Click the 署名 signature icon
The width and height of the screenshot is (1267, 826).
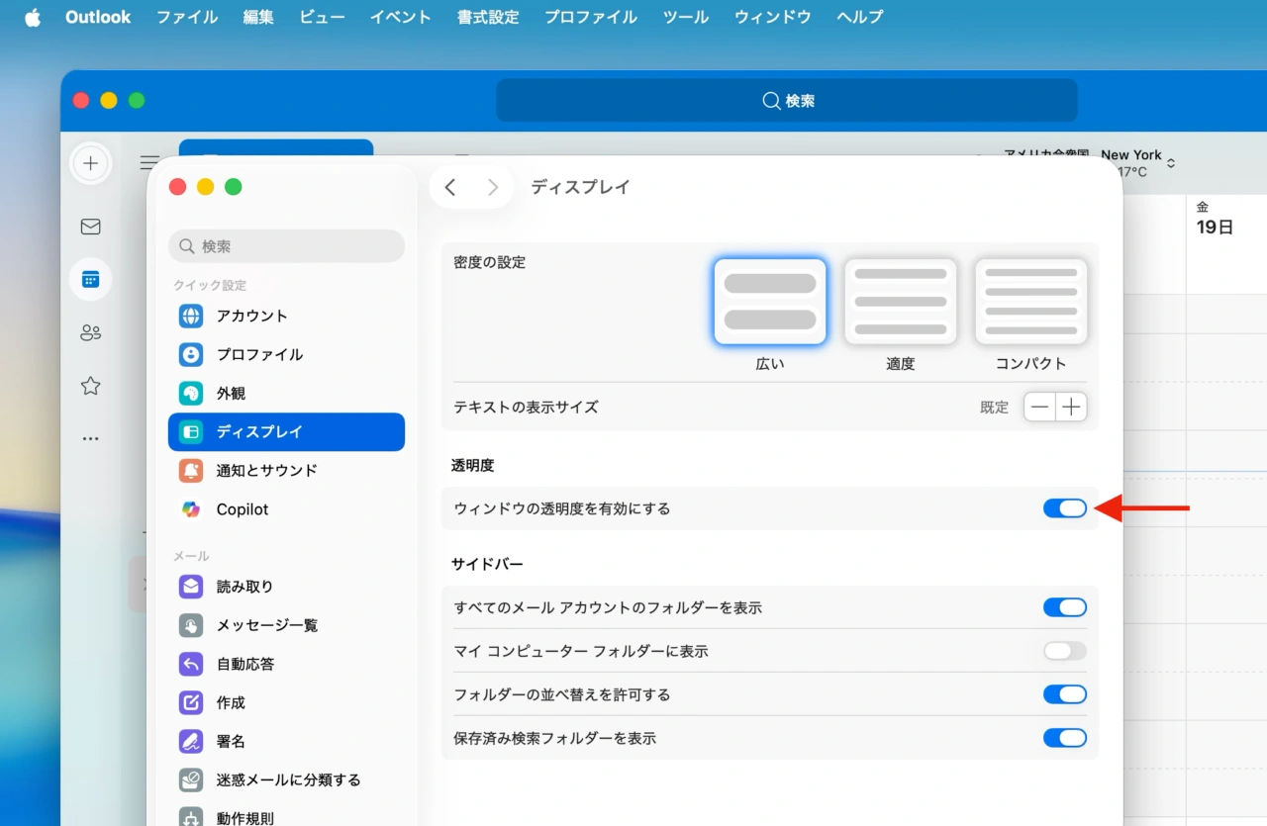click(191, 741)
